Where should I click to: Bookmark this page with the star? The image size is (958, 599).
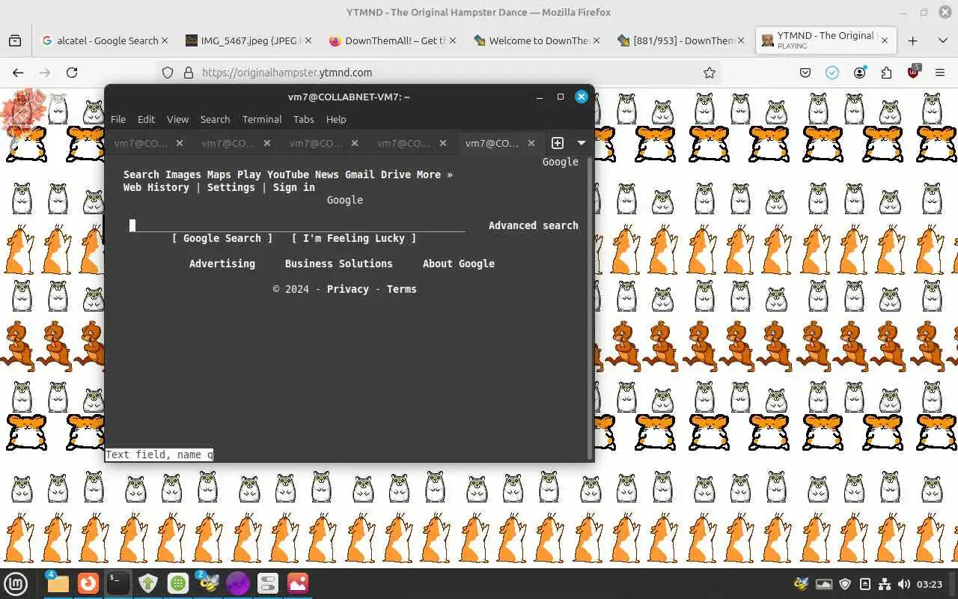pyautogui.click(x=710, y=73)
